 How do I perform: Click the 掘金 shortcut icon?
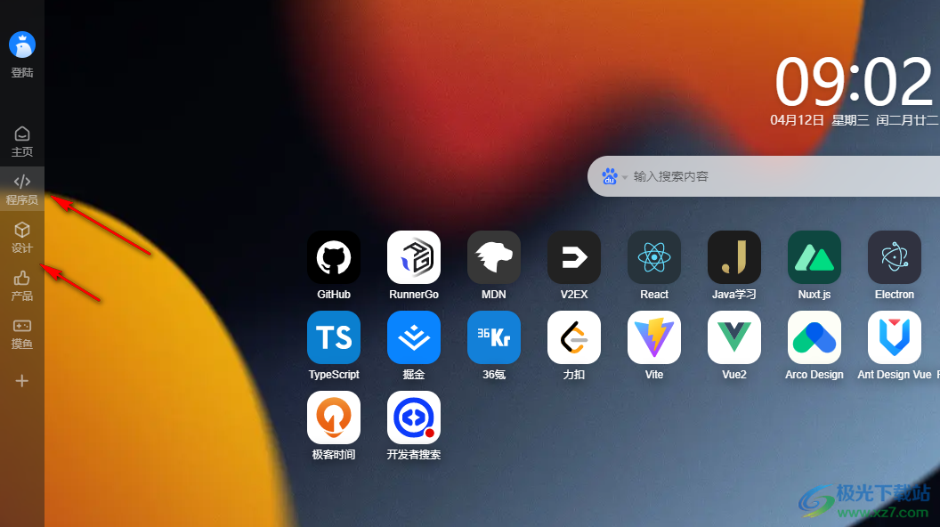[414, 337]
